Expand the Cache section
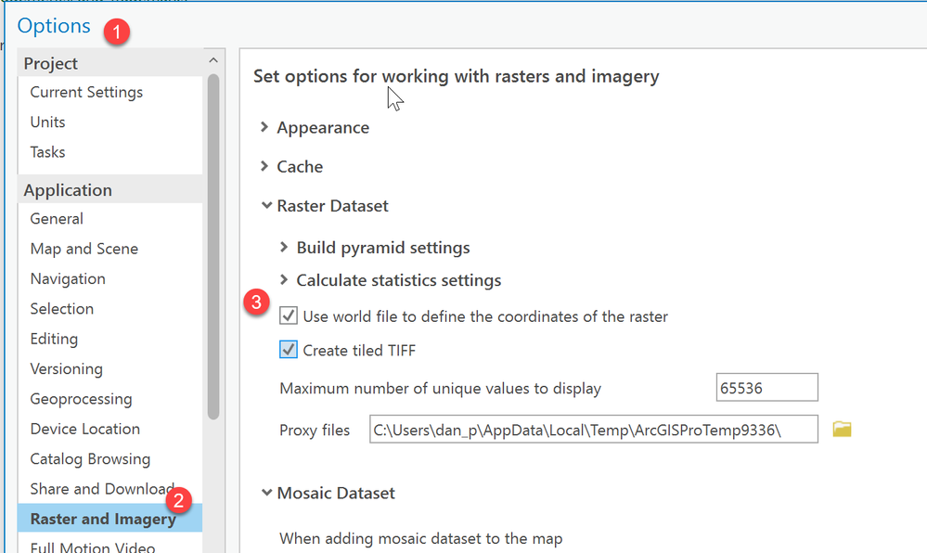 265,167
